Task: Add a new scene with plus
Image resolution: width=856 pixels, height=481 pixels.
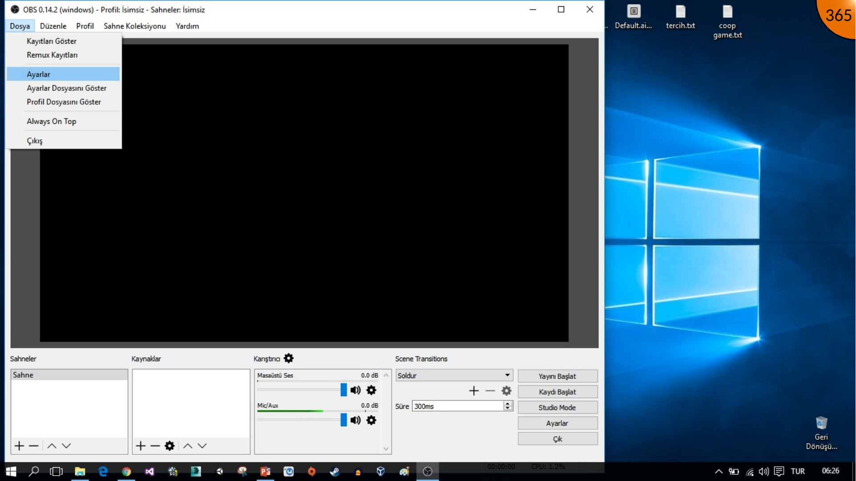Action: [x=19, y=446]
